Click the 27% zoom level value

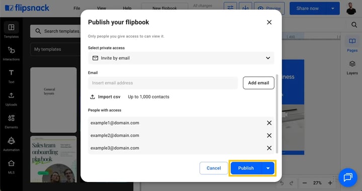click(317, 183)
